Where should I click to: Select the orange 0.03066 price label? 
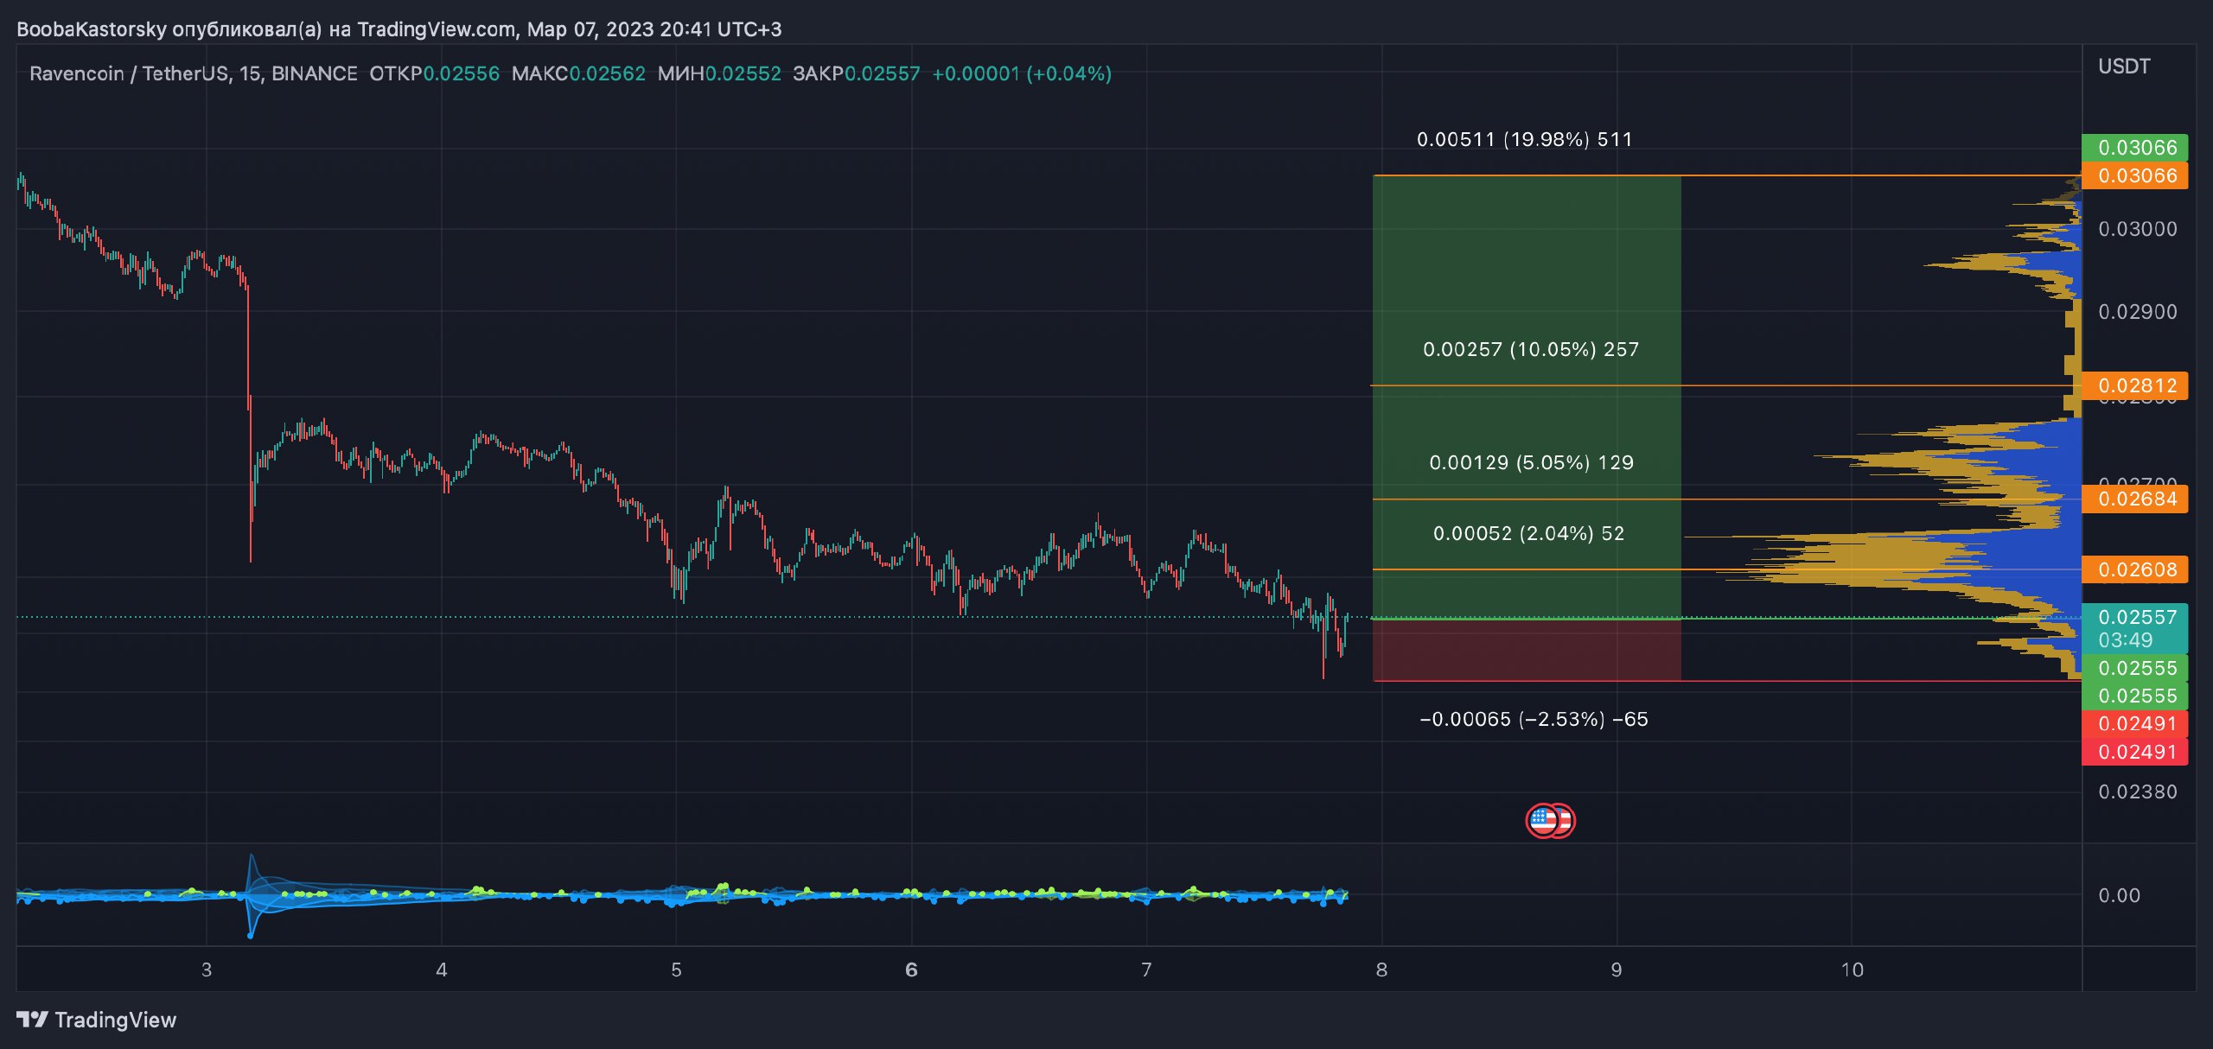(2134, 175)
